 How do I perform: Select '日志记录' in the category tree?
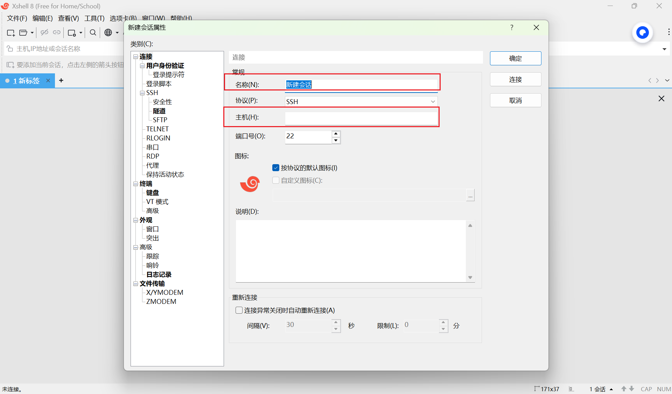coord(159,274)
